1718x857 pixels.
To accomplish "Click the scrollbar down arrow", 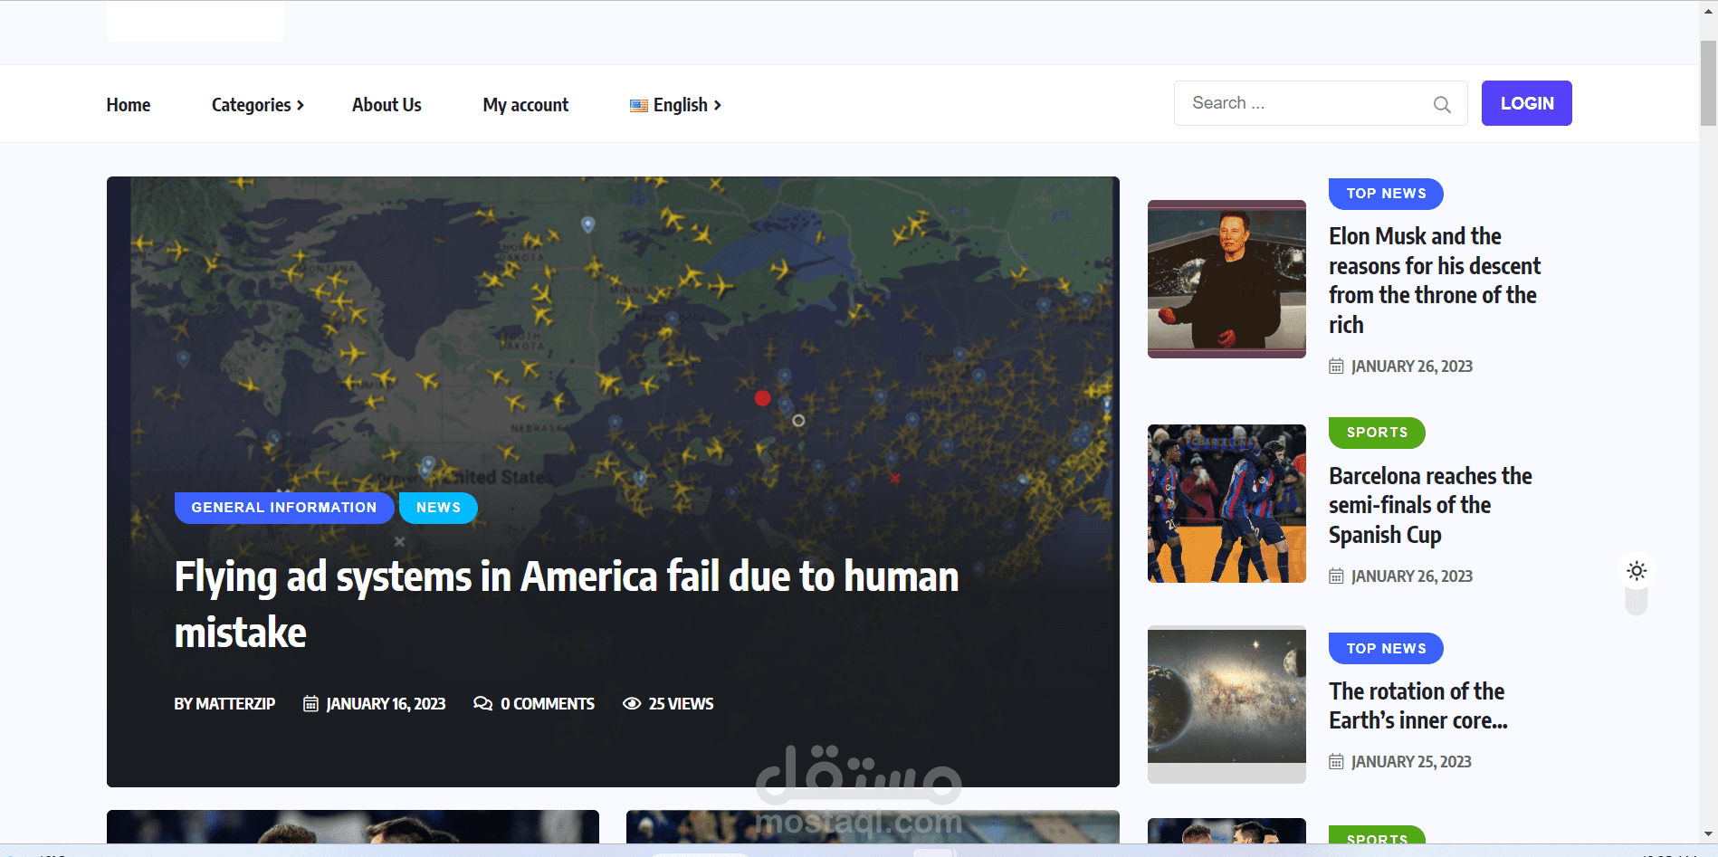I will 1708,834.
